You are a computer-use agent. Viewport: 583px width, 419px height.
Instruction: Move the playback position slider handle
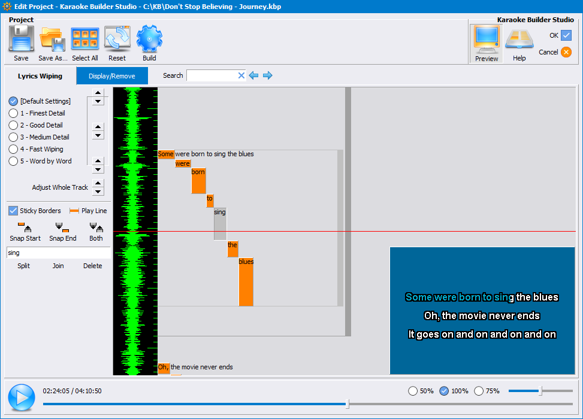click(x=348, y=404)
